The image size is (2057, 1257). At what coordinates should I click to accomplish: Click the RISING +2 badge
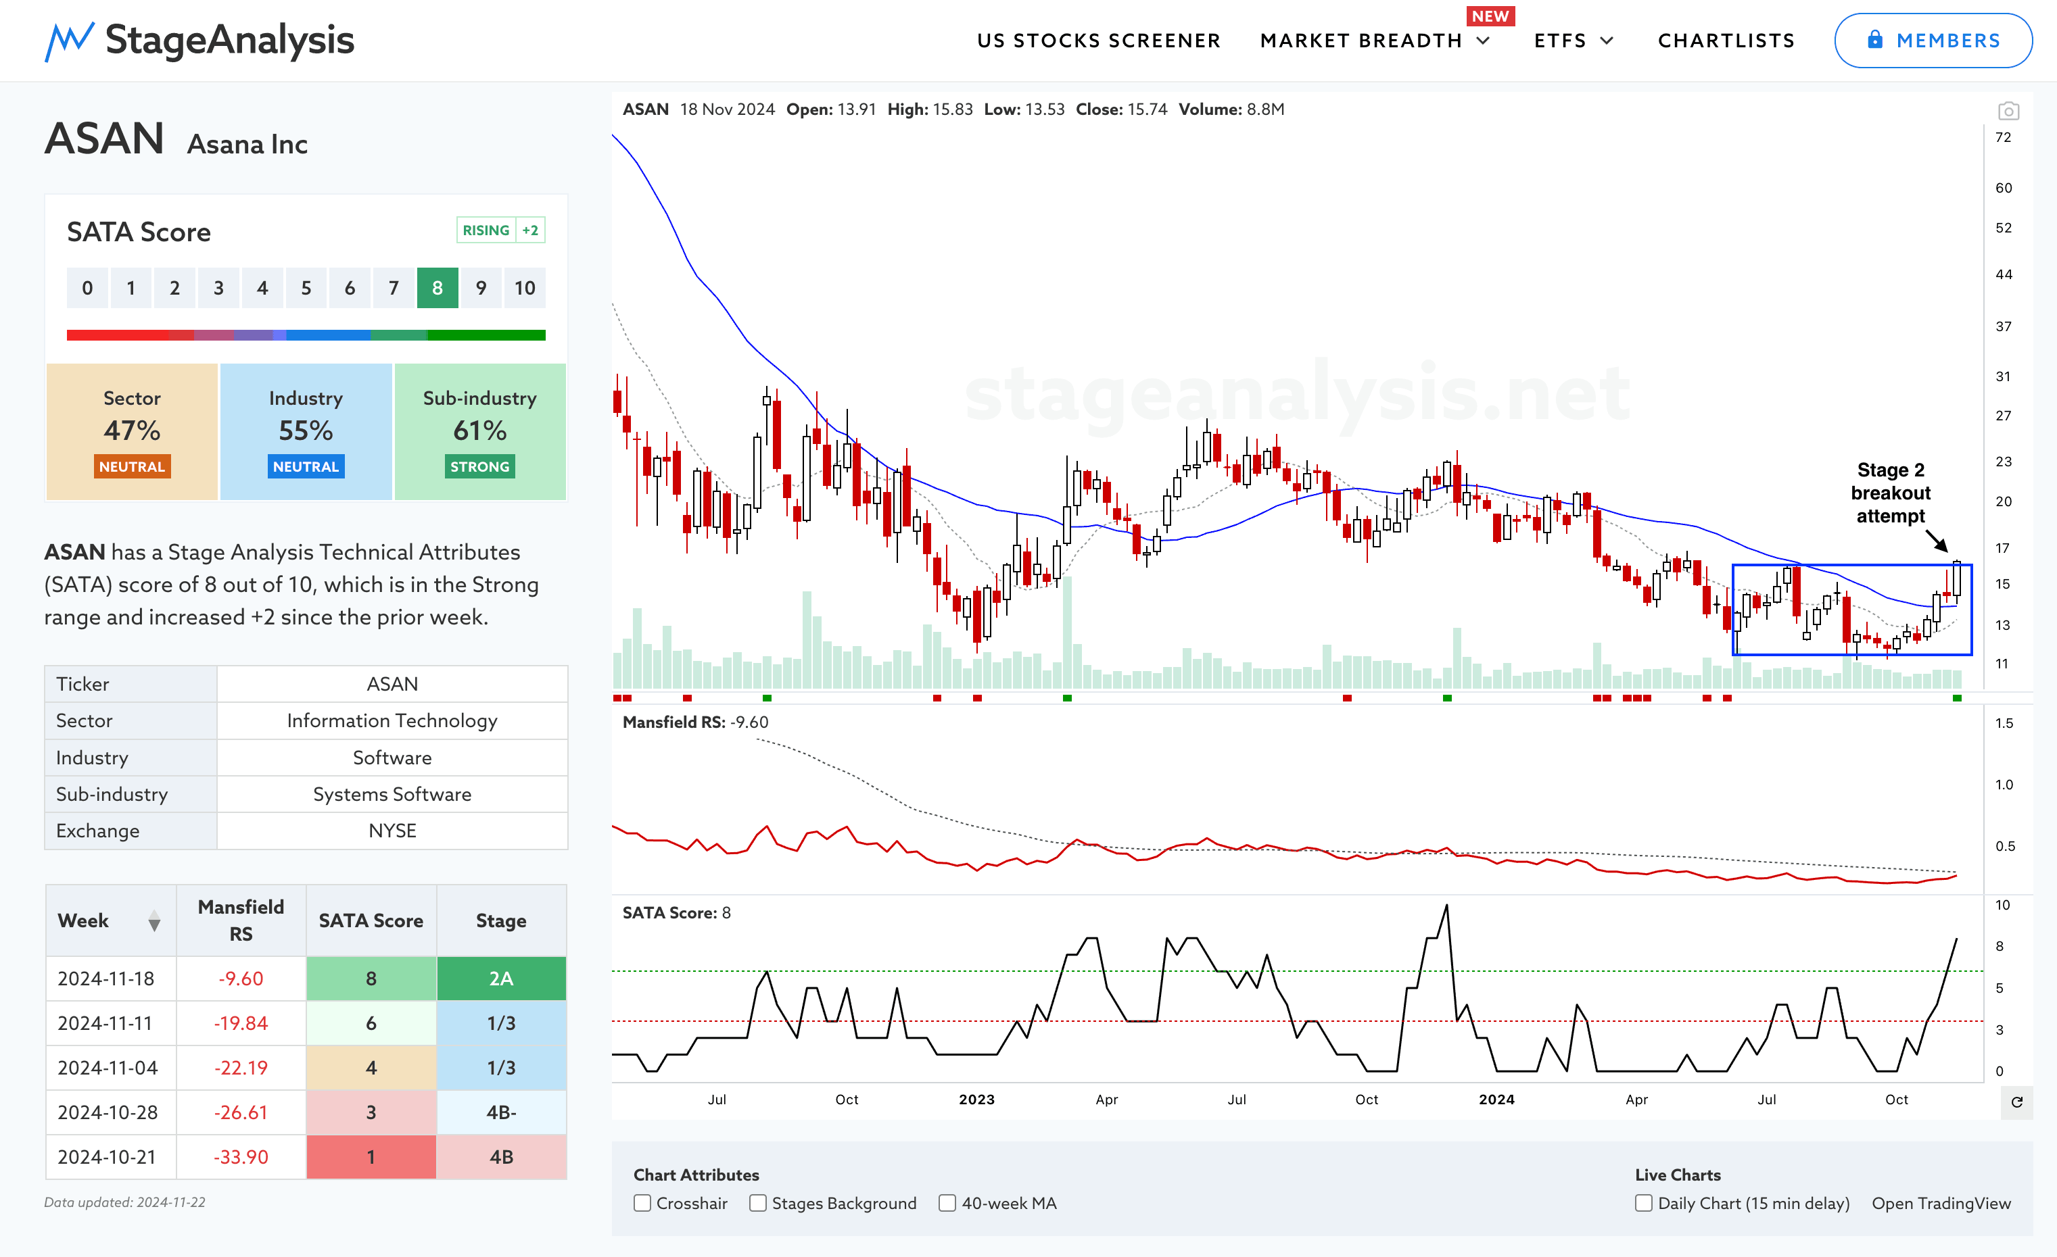click(501, 230)
